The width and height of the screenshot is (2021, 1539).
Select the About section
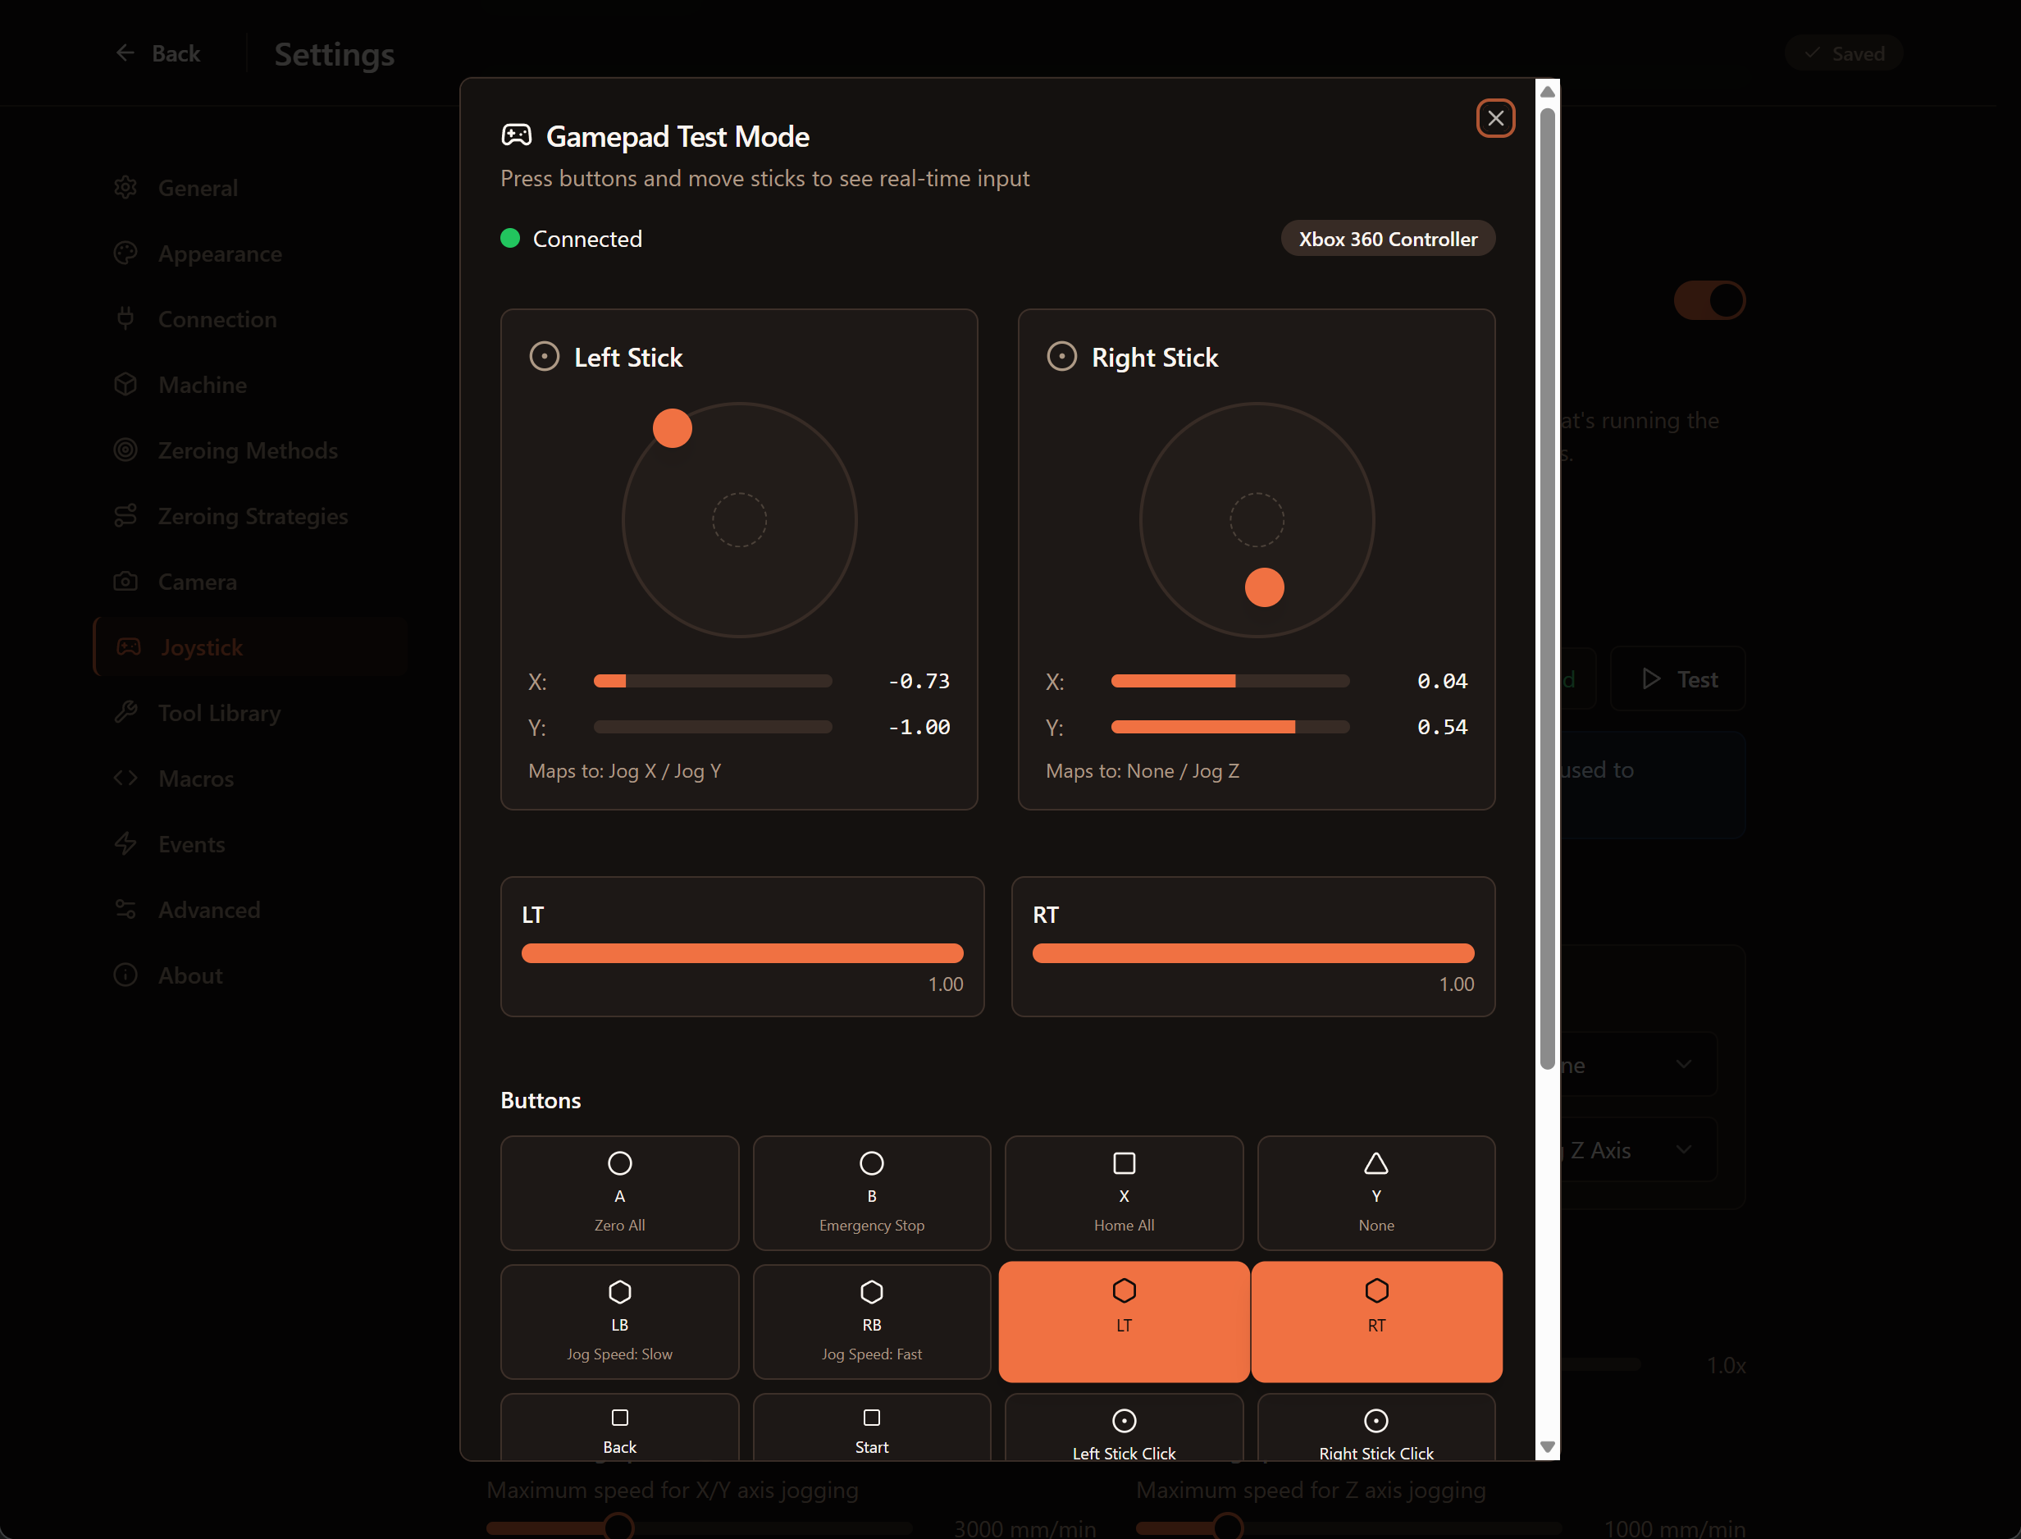[x=126, y=975]
